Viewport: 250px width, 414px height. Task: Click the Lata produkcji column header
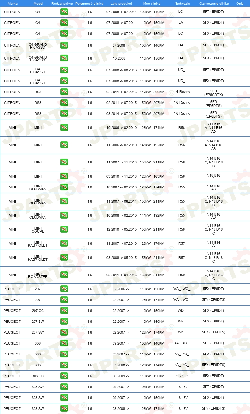(121, 4)
